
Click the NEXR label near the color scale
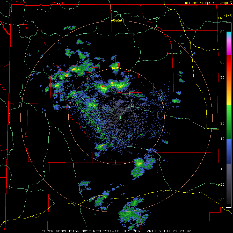pos(227,16)
